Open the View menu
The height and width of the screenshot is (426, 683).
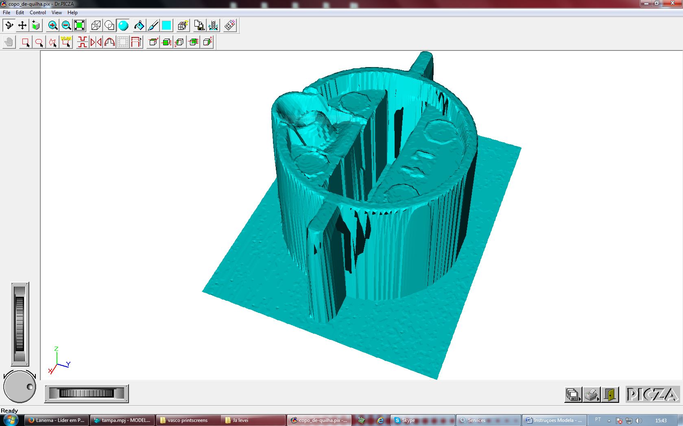pos(57,13)
